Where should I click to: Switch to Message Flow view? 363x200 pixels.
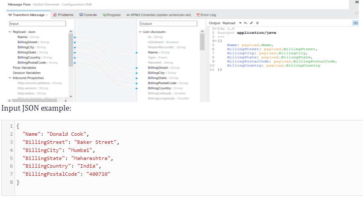19,4
